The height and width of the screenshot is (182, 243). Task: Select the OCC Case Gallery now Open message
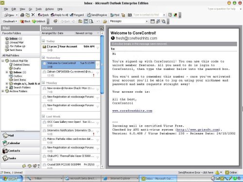[x=70, y=124]
